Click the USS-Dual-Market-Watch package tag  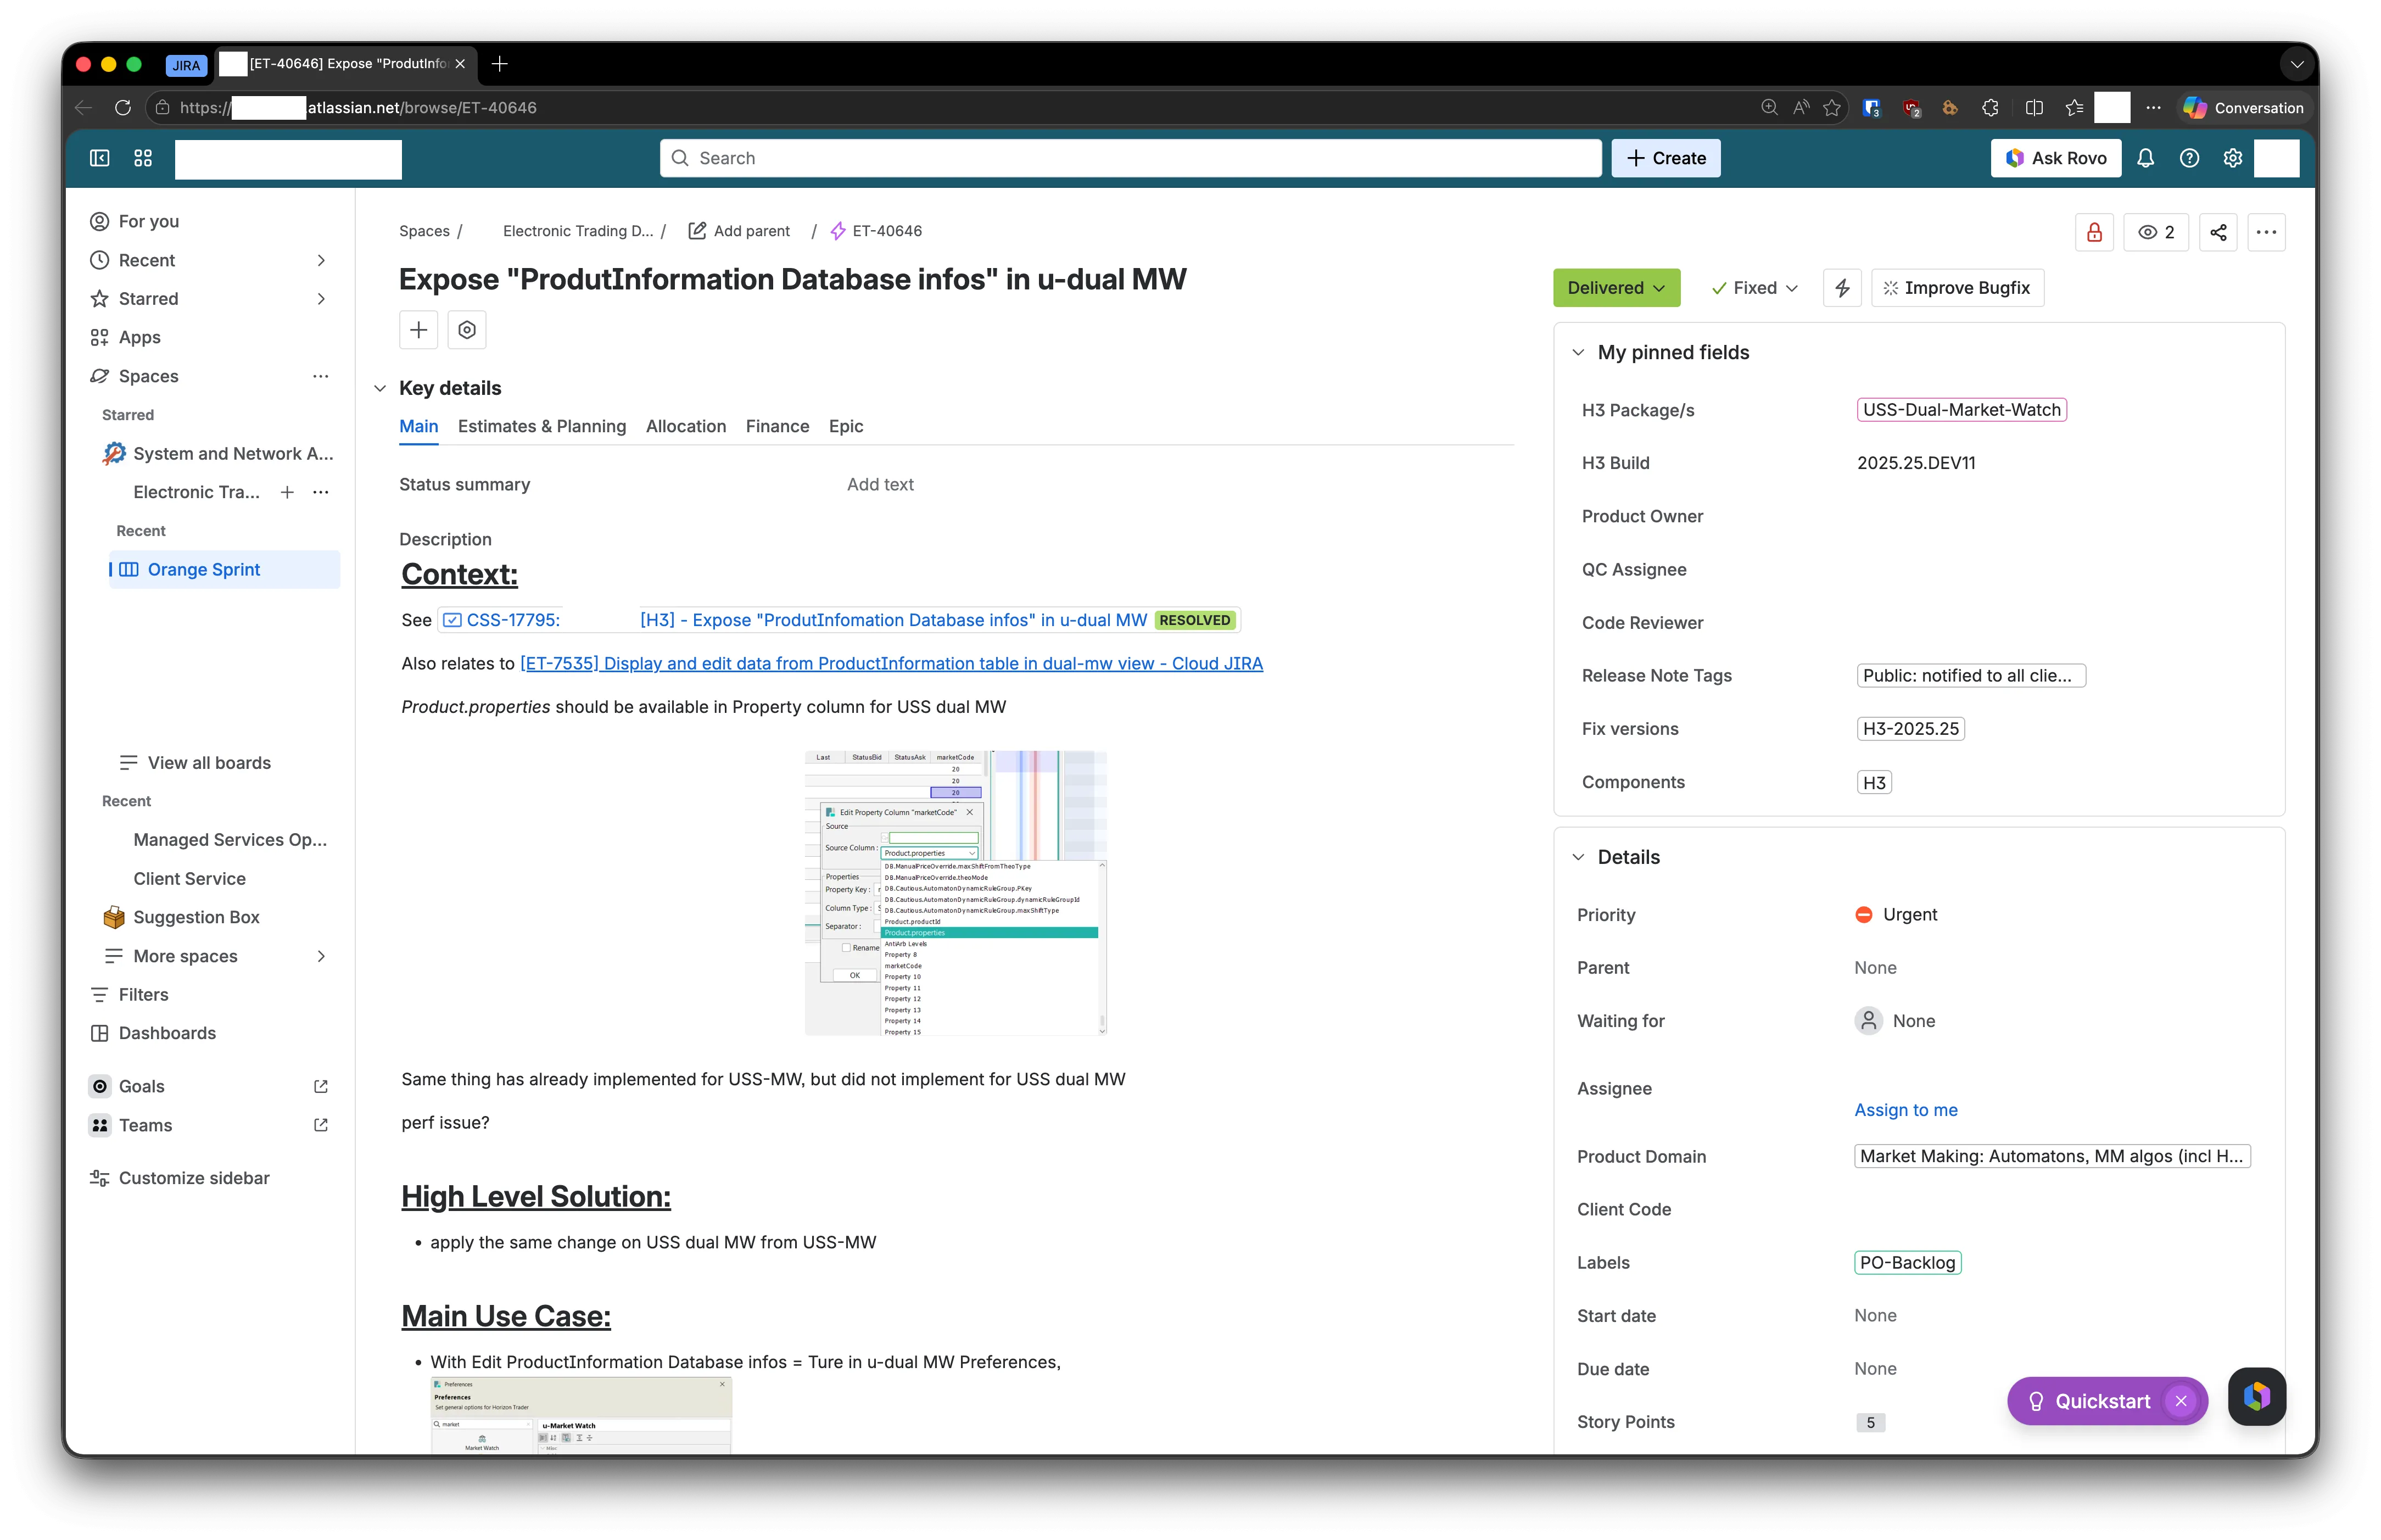point(1961,410)
